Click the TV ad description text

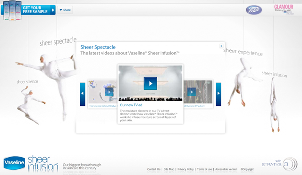(x=149, y=115)
